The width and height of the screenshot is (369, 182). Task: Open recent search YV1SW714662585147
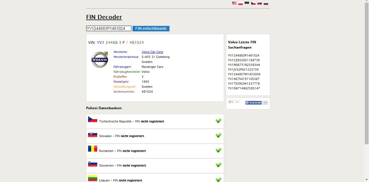tap(244, 88)
